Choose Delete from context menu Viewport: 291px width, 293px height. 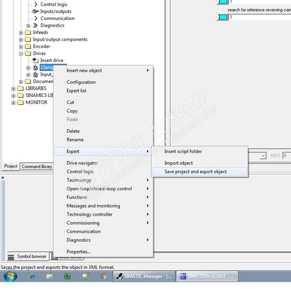[104, 131]
